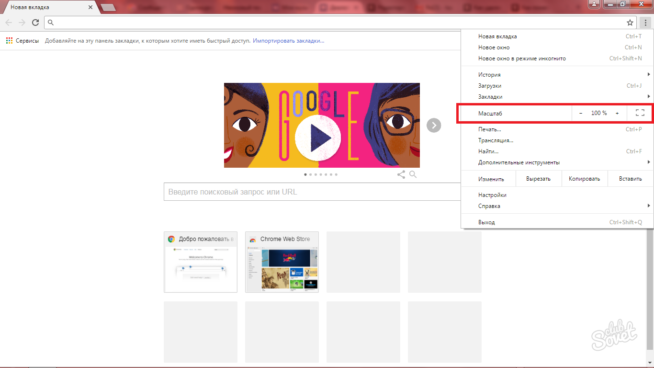Open Новое окно в режиме инкогнито
The image size is (654, 368).
[x=556, y=58]
